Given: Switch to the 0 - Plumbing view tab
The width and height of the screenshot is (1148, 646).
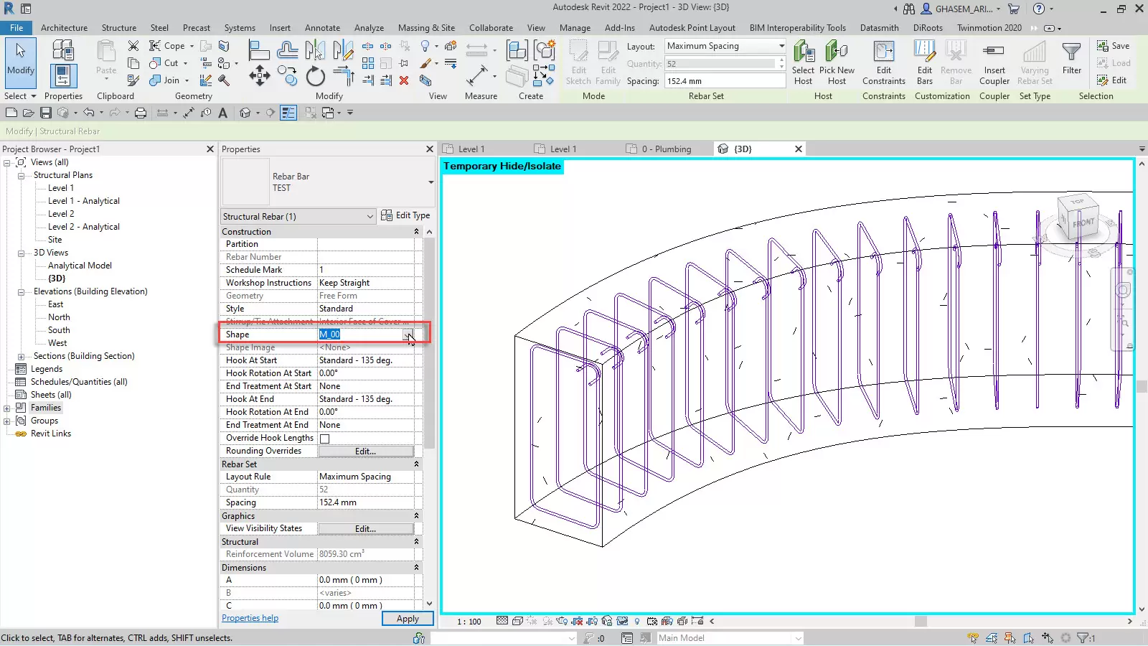Looking at the screenshot, I should click(666, 149).
